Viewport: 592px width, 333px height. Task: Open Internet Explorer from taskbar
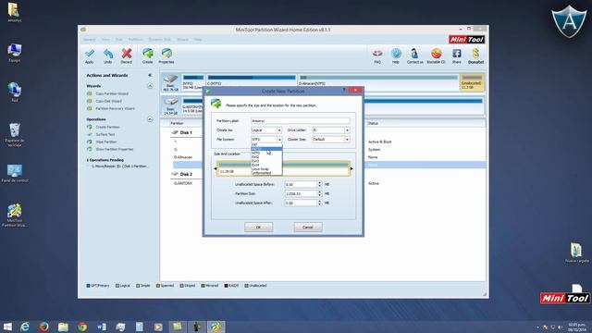point(25,327)
